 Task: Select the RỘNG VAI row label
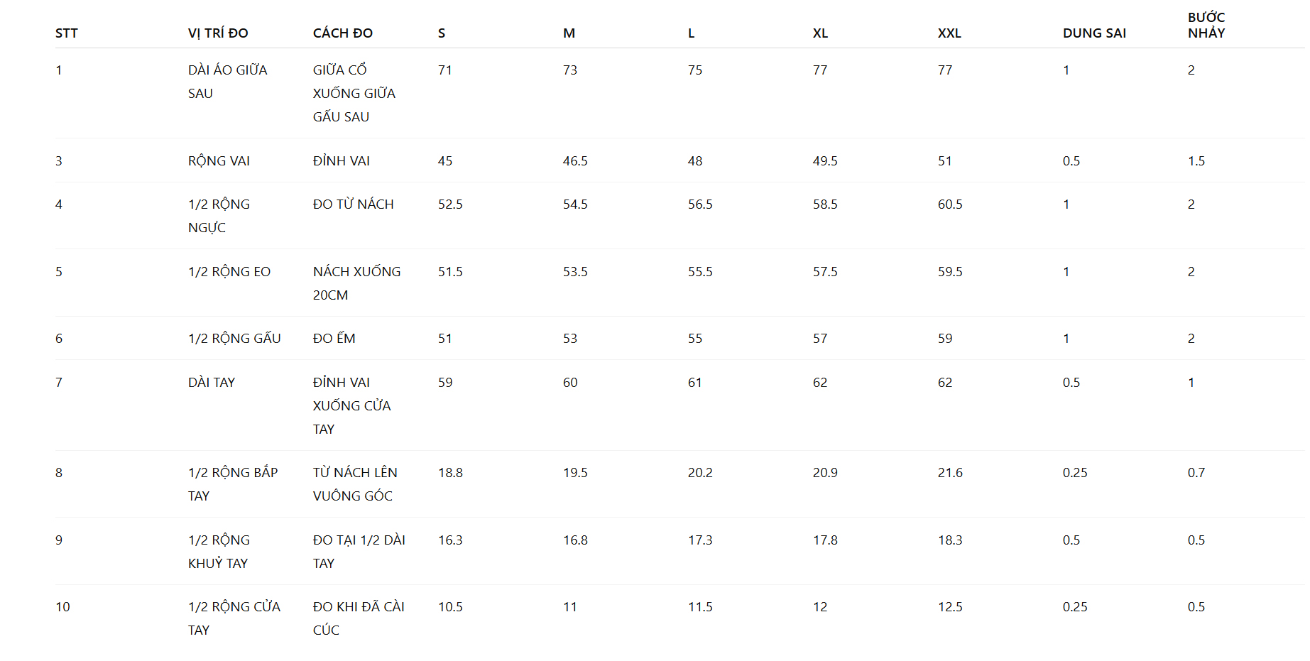pyautogui.click(x=219, y=161)
